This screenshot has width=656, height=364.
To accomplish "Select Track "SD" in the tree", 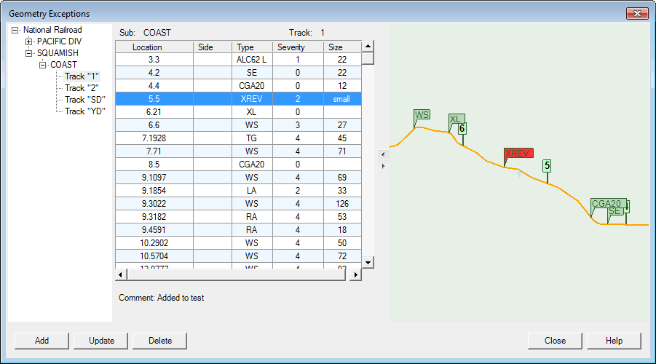I will tap(84, 100).
